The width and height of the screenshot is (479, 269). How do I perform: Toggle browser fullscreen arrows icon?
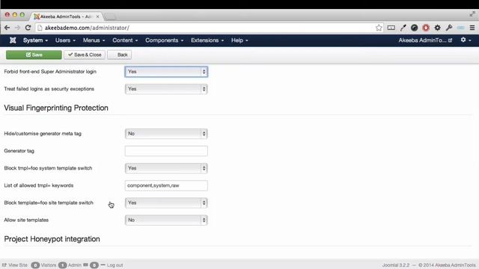coord(472,14)
